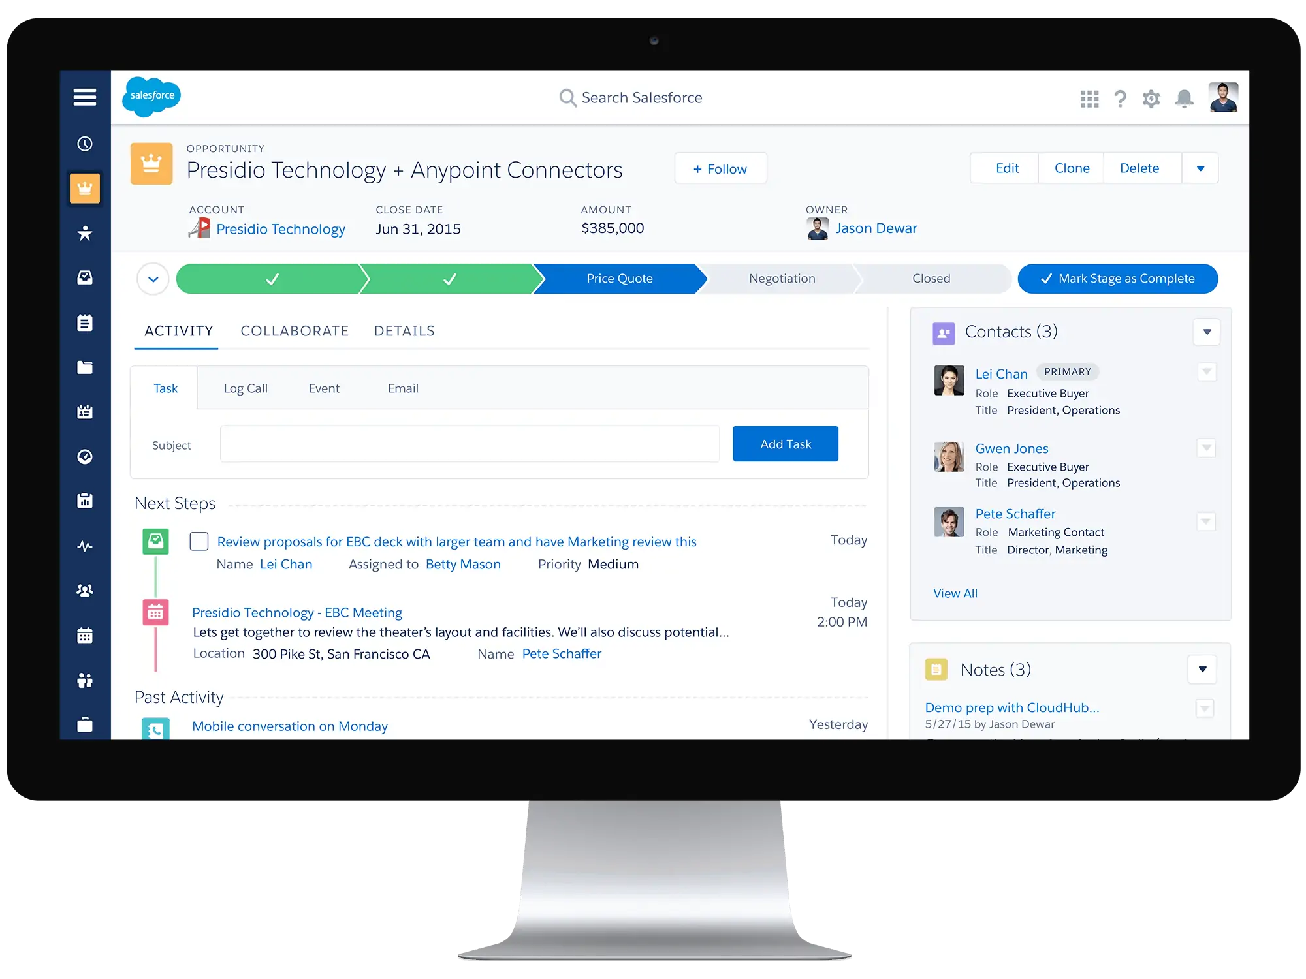Screen dimensions: 1306x979
Task: Select the reports chart icon in sidebar
Action: (x=86, y=500)
